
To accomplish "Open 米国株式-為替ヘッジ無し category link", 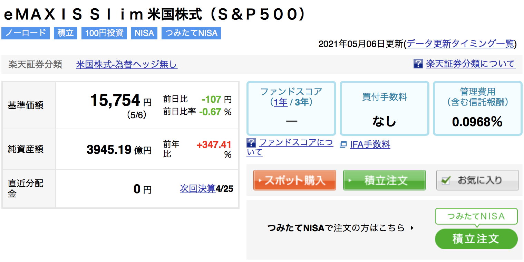I will point(127,64).
